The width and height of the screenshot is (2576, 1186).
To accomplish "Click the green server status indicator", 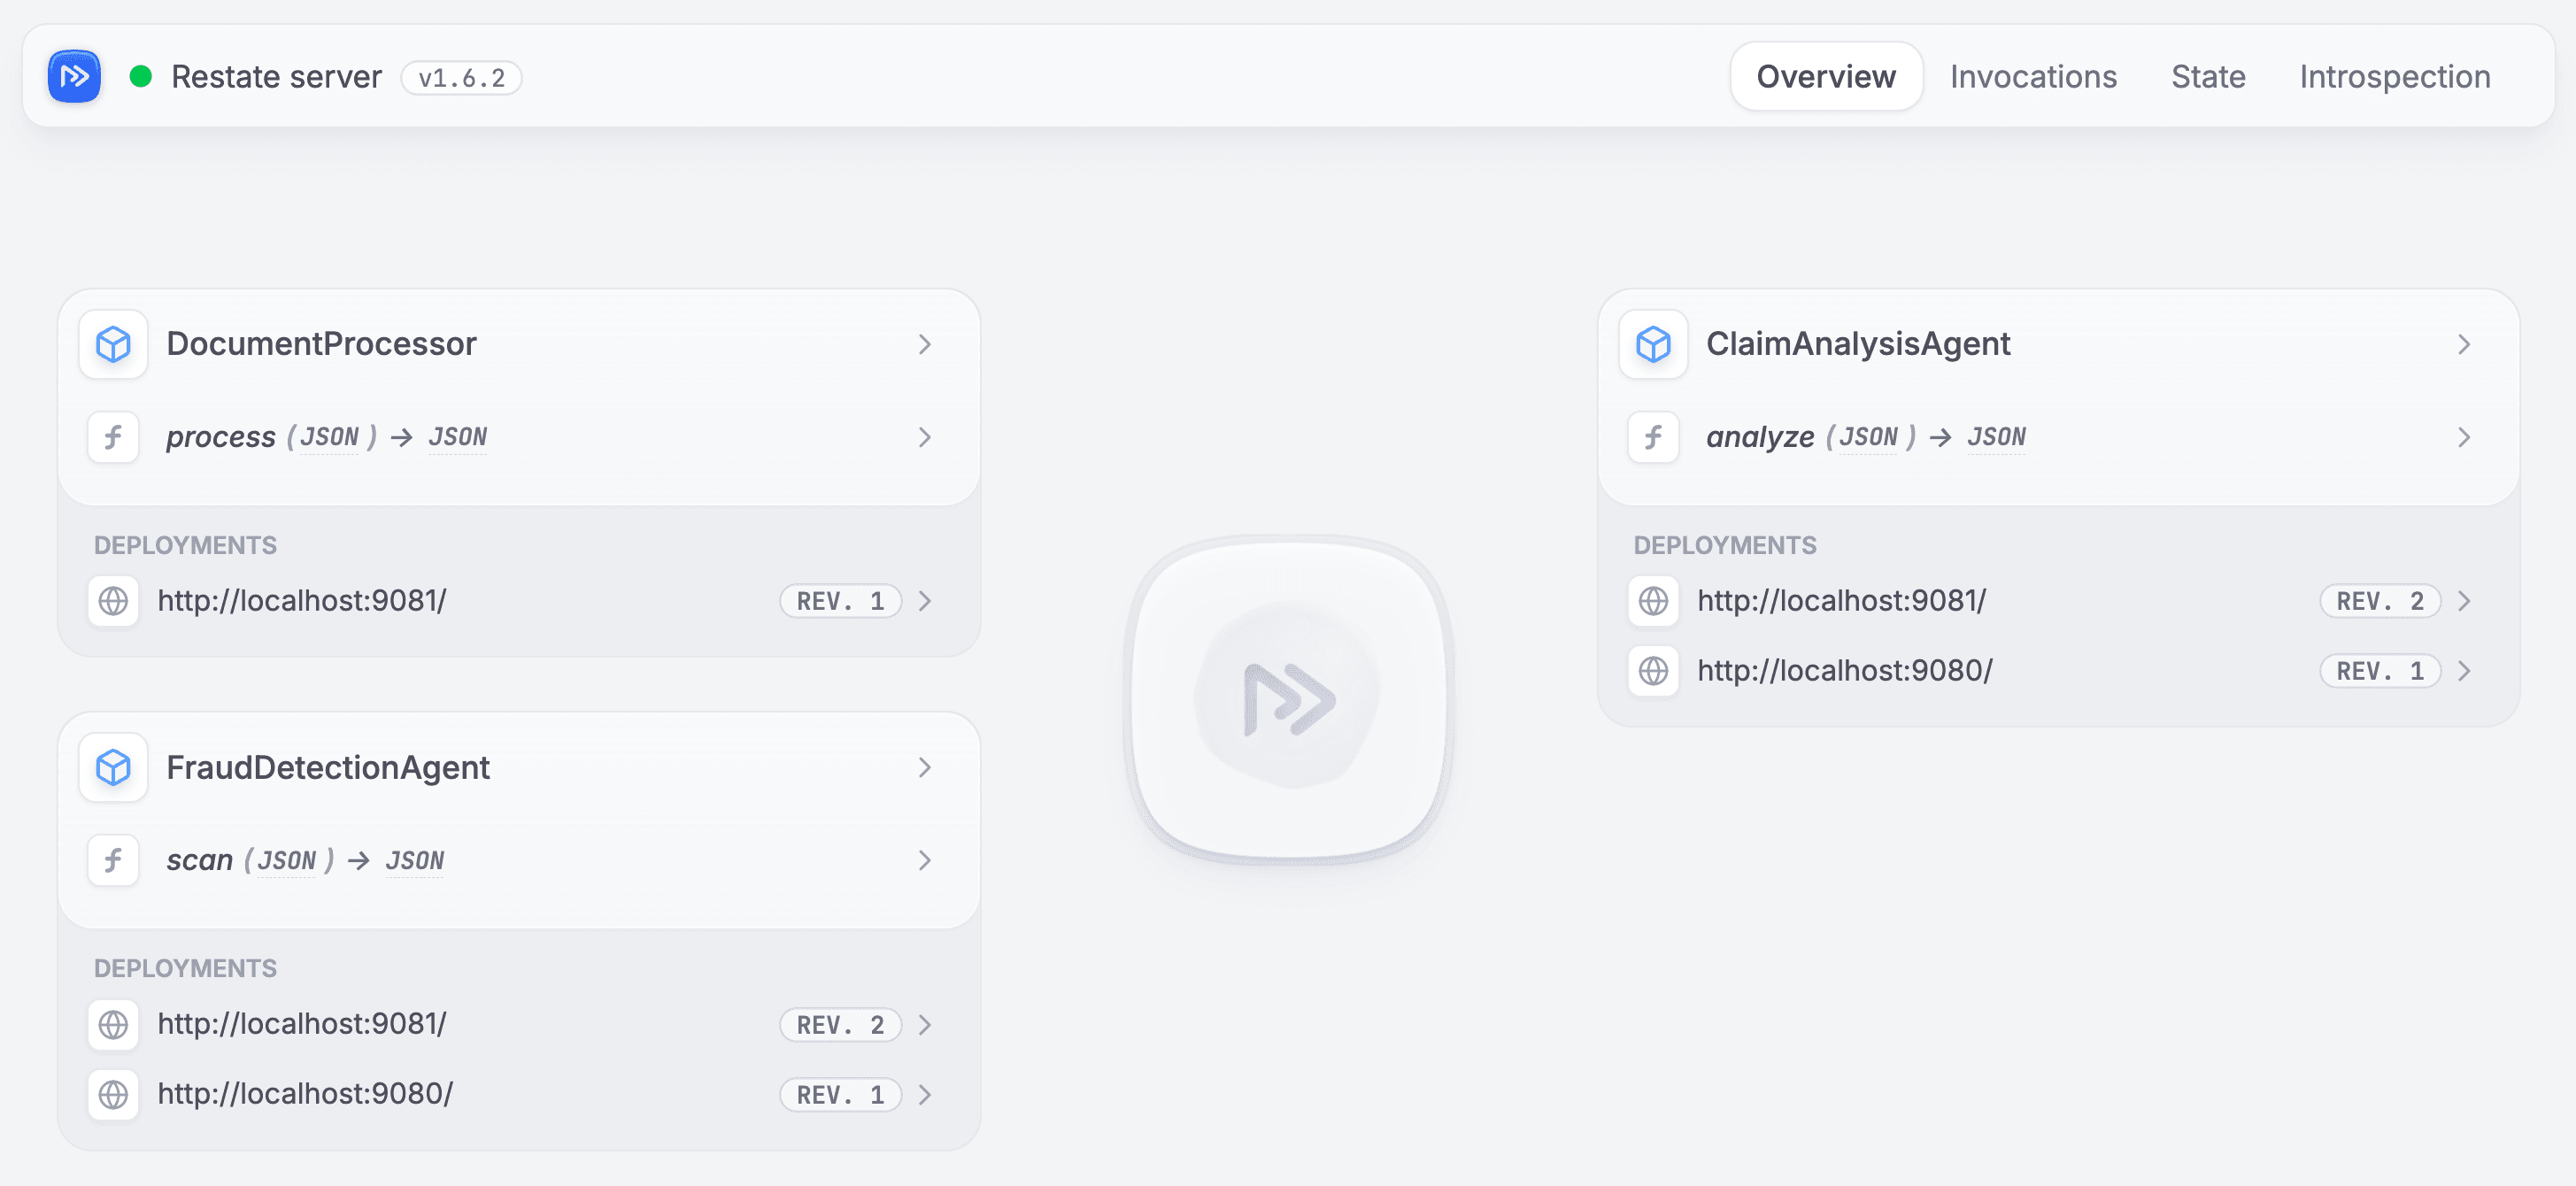I will click(141, 76).
